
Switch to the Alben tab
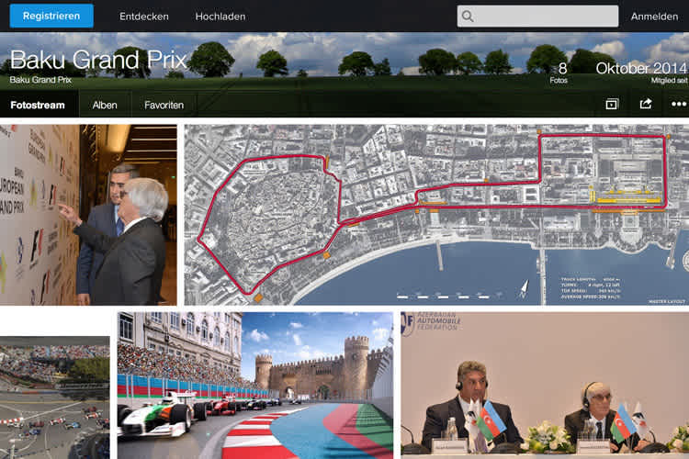(105, 106)
